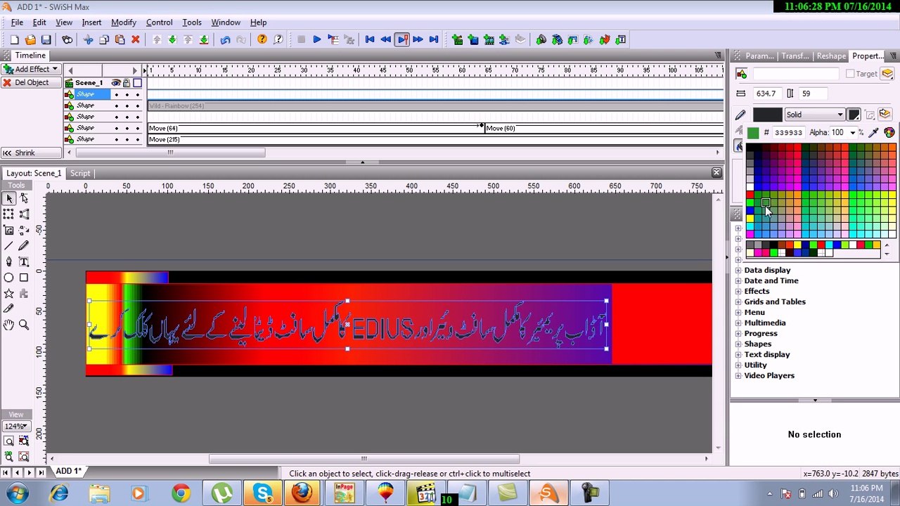Select the Line drawing tool
The height and width of the screenshot is (506, 900).
click(x=8, y=246)
